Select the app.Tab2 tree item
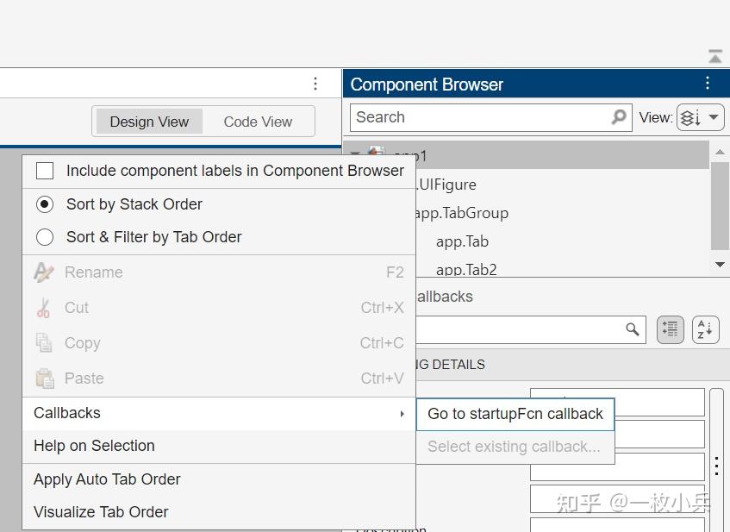Image resolution: width=730 pixels, height=532 pixels. click(x=466, y=268)
